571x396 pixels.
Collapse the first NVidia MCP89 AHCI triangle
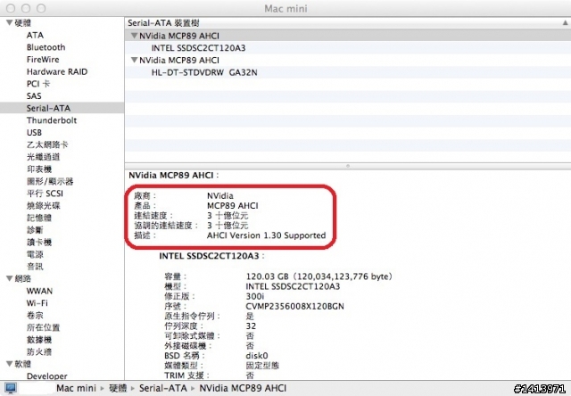point(135,36)
